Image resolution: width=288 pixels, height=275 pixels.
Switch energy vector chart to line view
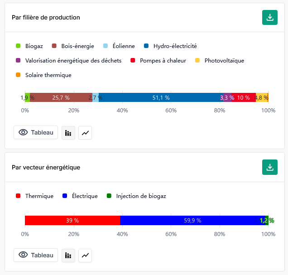pyautogui.click(x=85, y=256)
